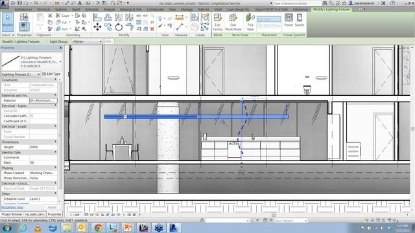Expand the Select panel dropdown
415x233 pixels.
8,35
